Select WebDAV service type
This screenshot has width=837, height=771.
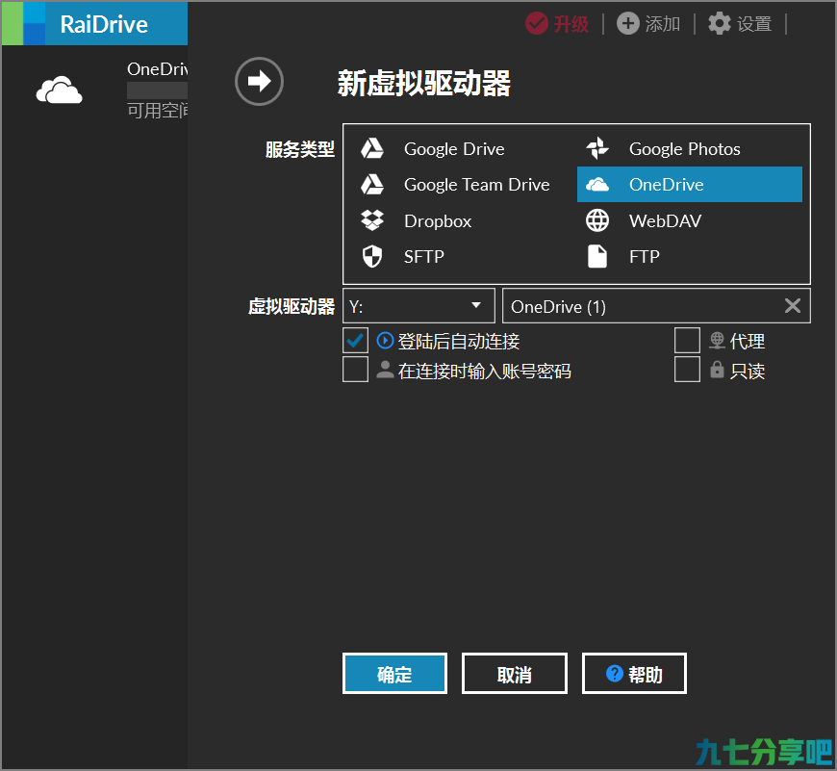689,221
